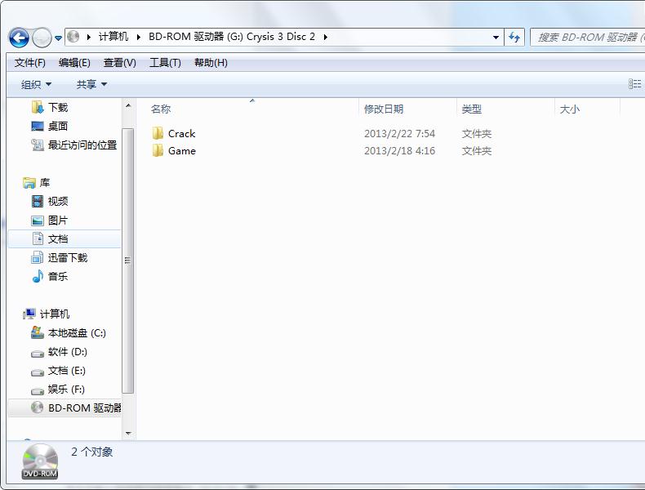Image resolution: width=645 pixels, height=490 pixels.
Task: Click the sidebar scrollbar thumb
Action: click(x=128, y=261)
